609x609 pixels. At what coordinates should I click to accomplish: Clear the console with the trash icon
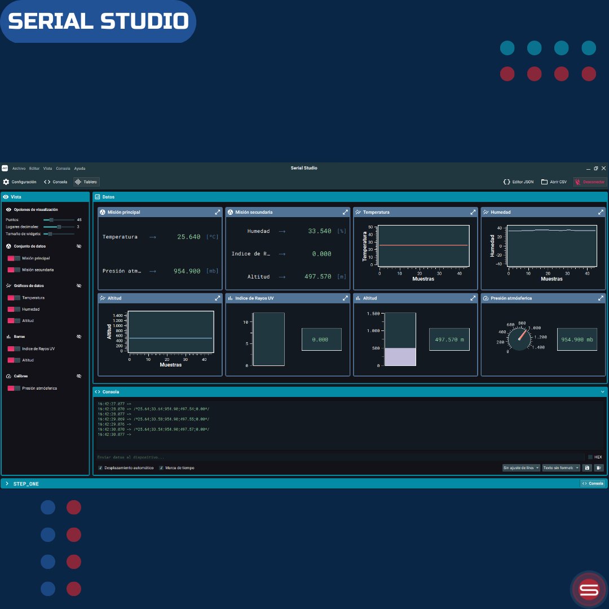(598, 467)
